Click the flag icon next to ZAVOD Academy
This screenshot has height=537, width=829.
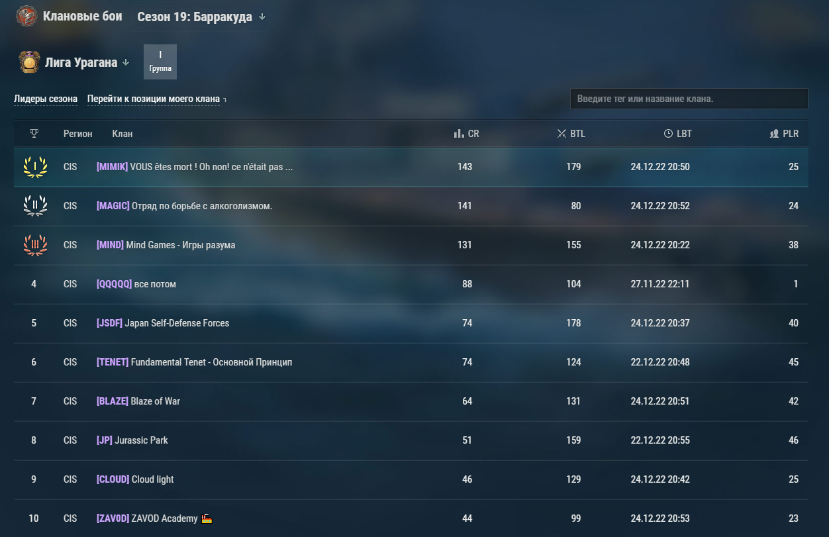click(207, 518)
